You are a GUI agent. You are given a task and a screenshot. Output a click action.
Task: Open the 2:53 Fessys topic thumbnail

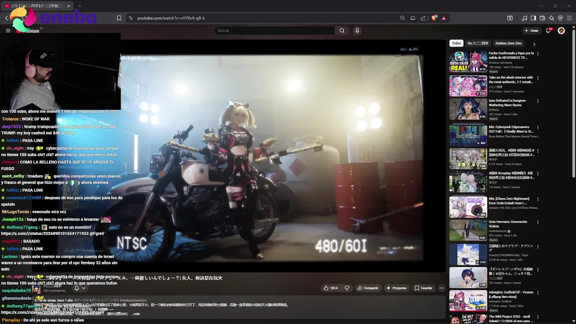pyautogui.click(x=468, y=254)
